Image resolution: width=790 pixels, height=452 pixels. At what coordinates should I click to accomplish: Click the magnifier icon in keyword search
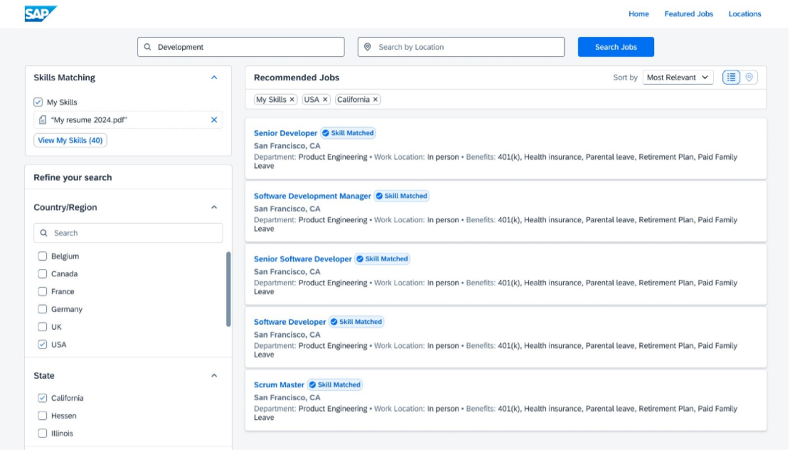coord(148,47)
